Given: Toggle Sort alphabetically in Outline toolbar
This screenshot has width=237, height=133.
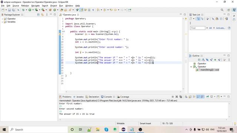Looking at the screenshot, I should 203,60.
